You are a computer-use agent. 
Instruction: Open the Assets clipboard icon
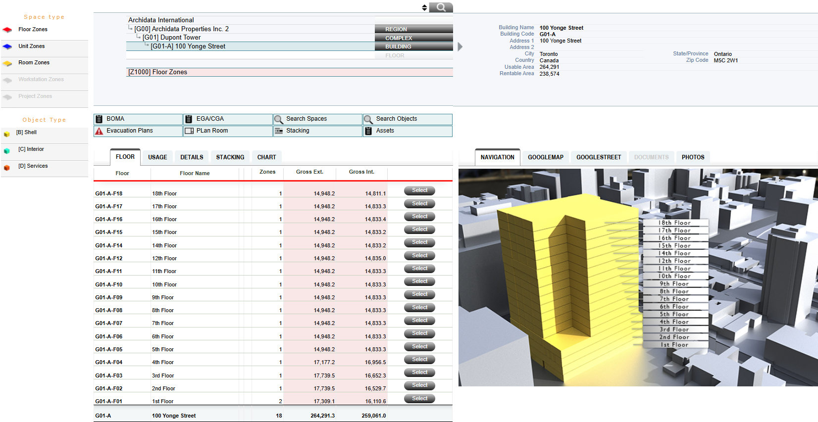tap(368, 131)
